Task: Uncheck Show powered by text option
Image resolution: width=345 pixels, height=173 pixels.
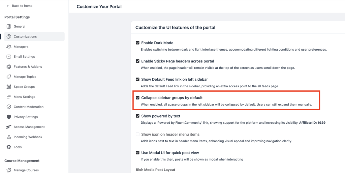Action: 137,116
